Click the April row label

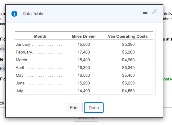[x=20, y=68]
